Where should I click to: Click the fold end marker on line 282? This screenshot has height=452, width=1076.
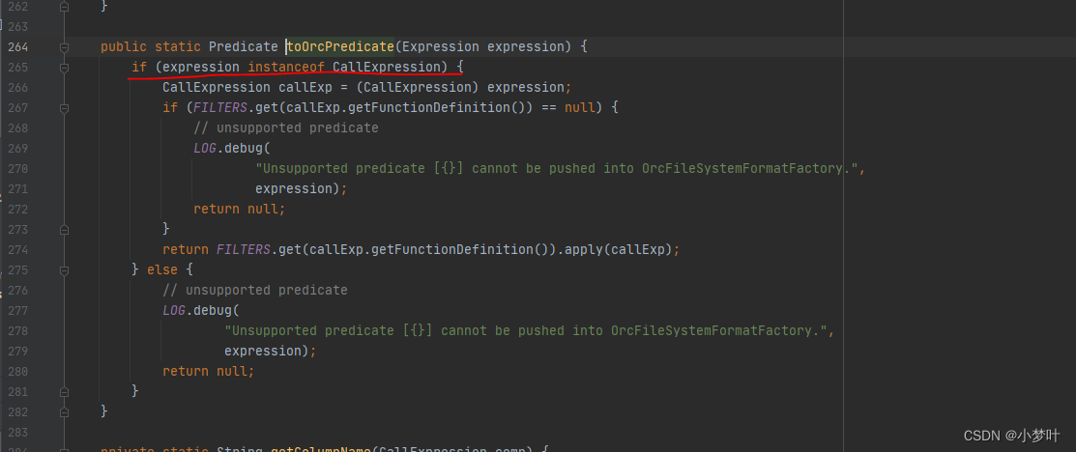point(64,411)
